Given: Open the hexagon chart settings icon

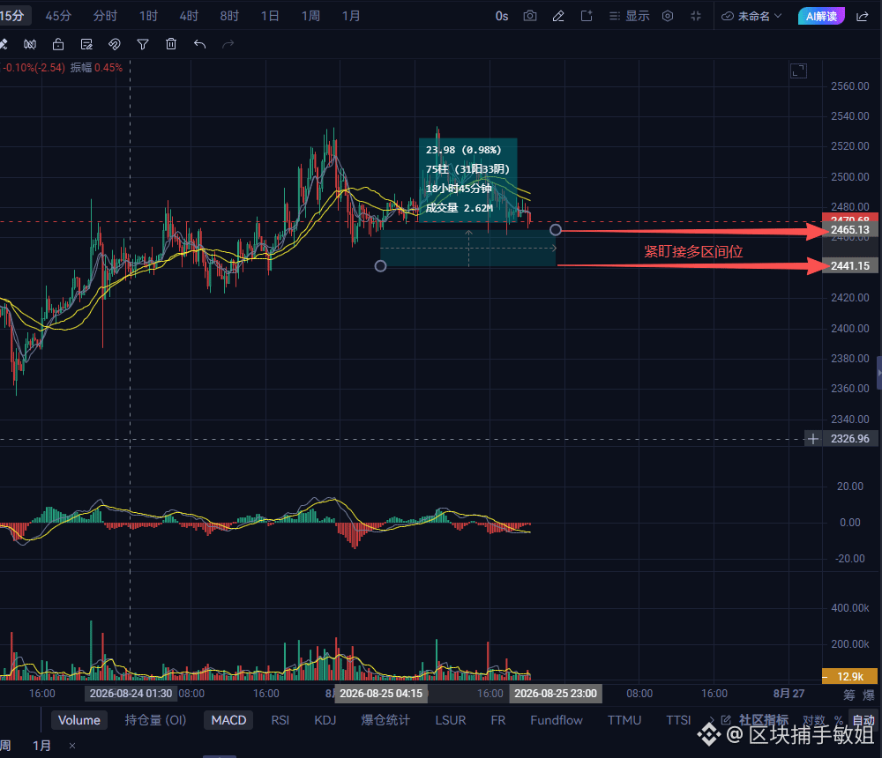Looking at the screenshot, I should click(668, 16).
